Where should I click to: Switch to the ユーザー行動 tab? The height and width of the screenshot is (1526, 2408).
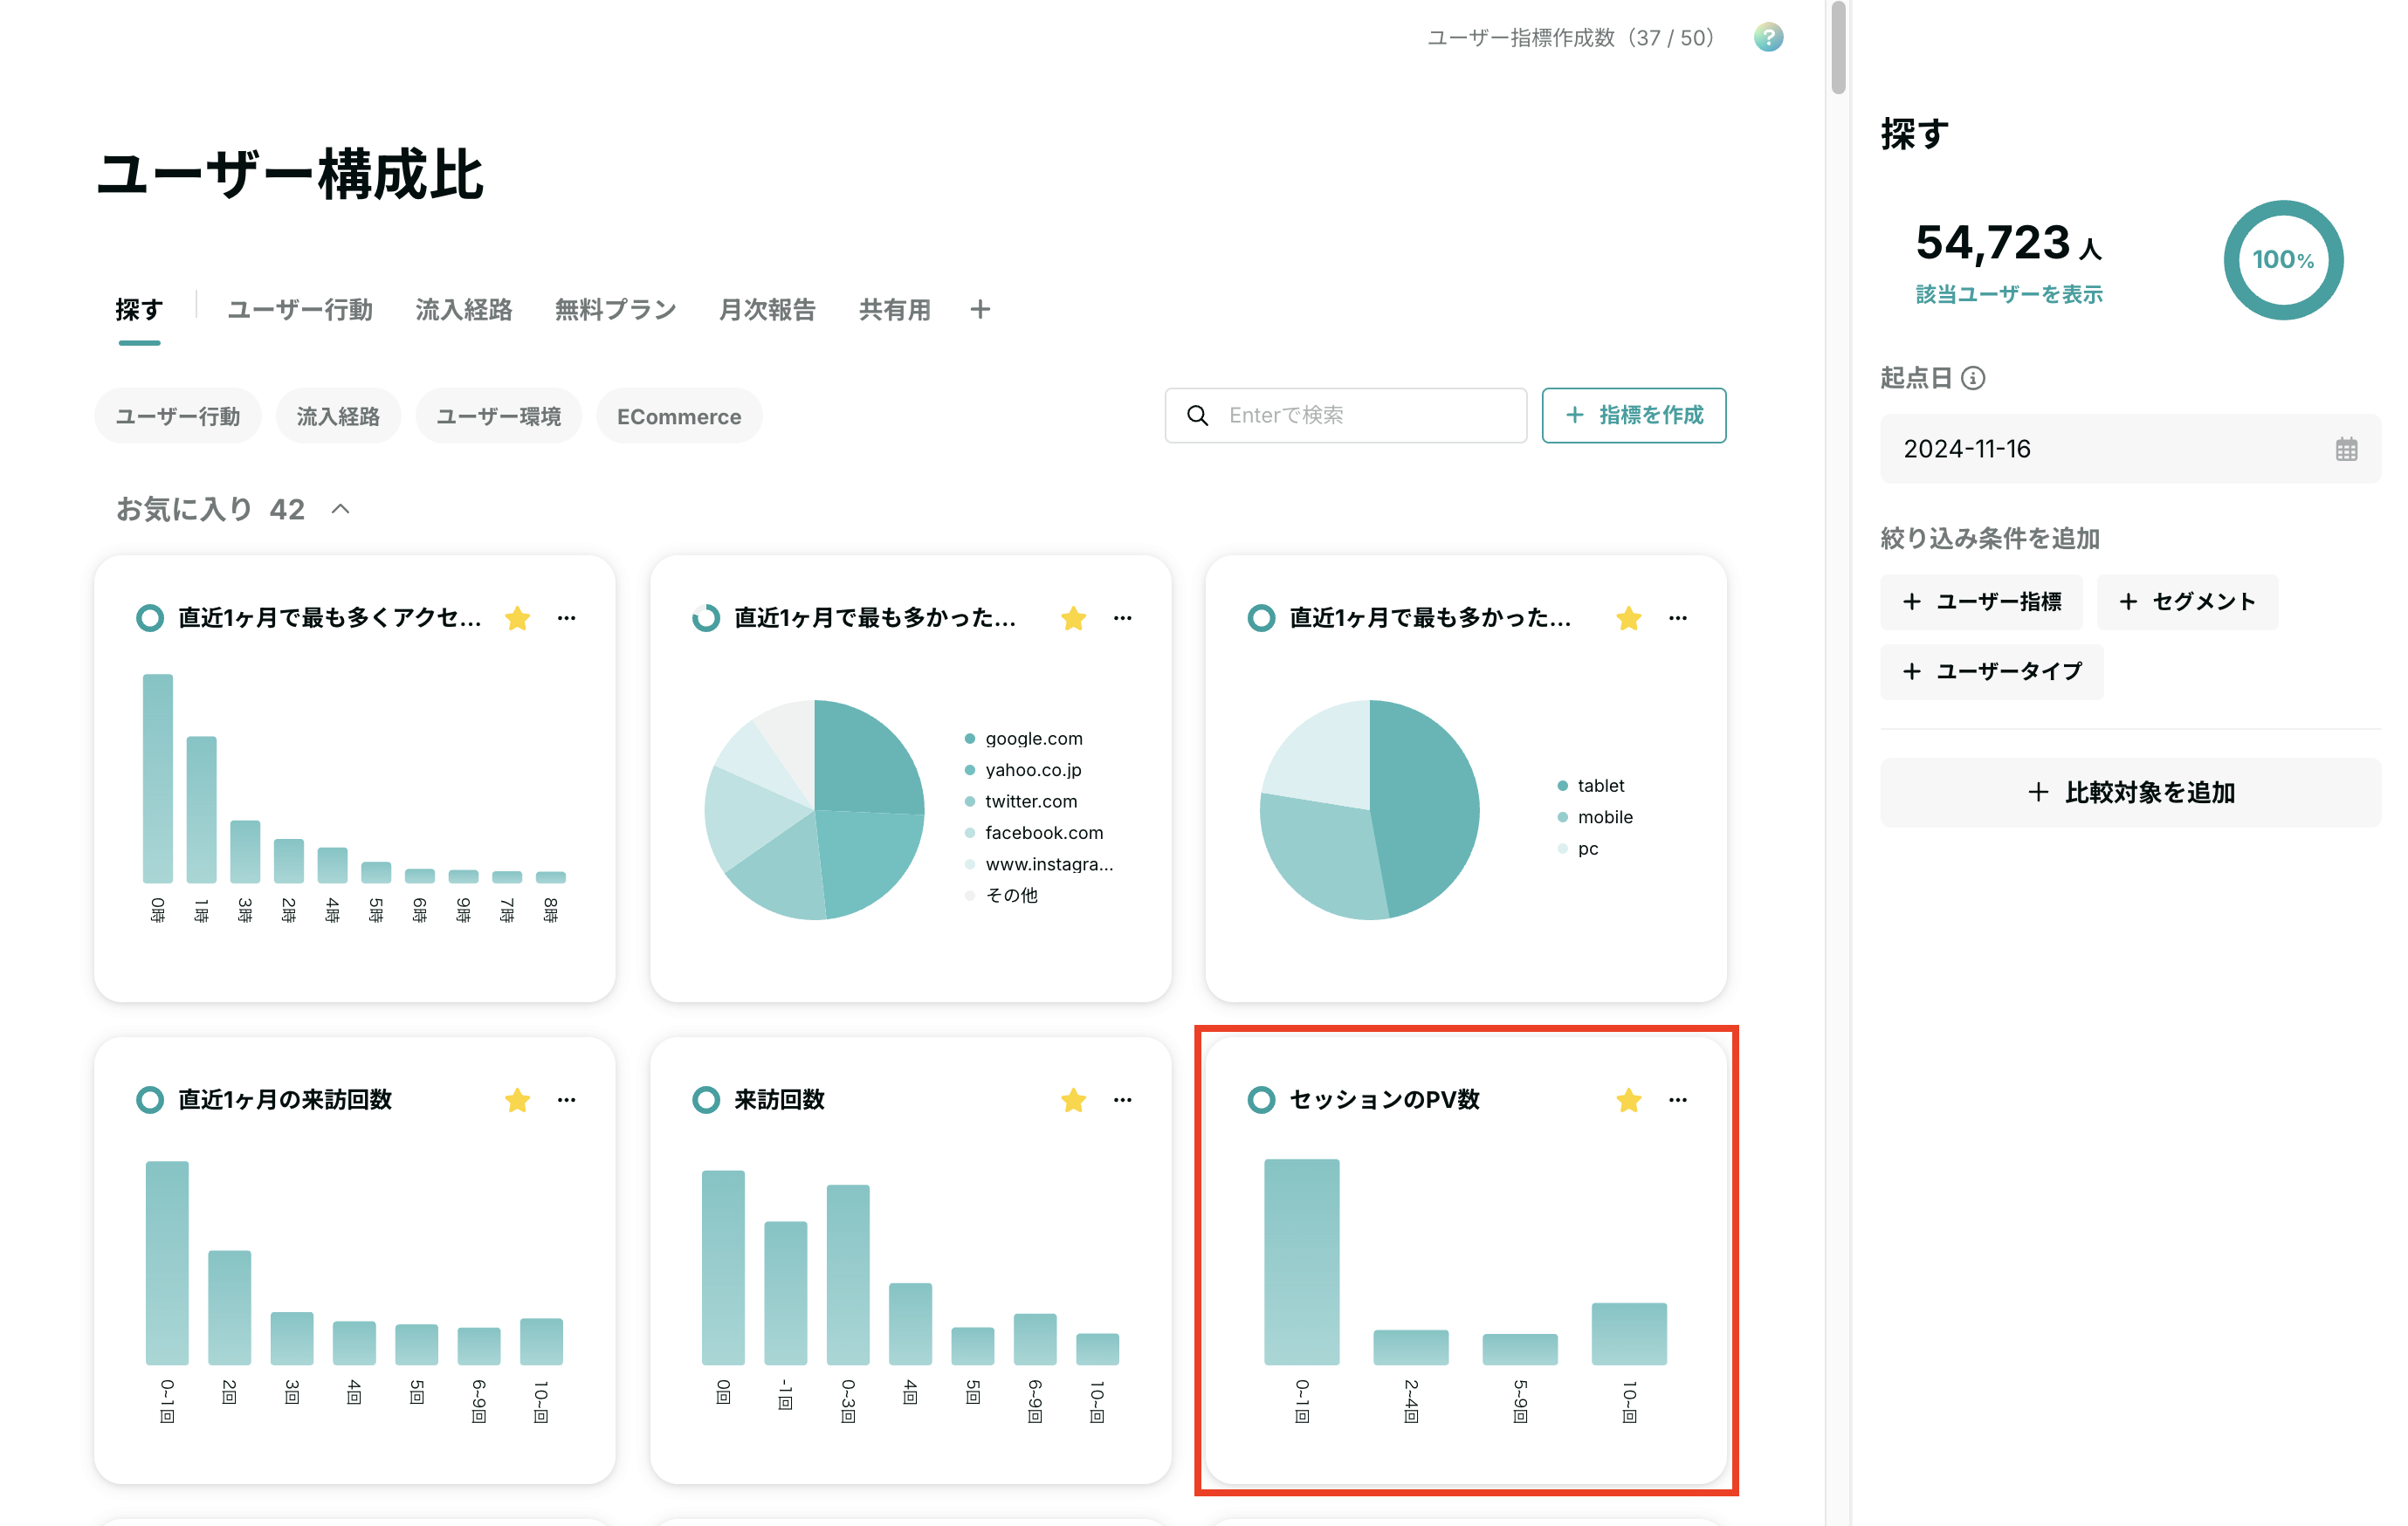pos(300,310)
